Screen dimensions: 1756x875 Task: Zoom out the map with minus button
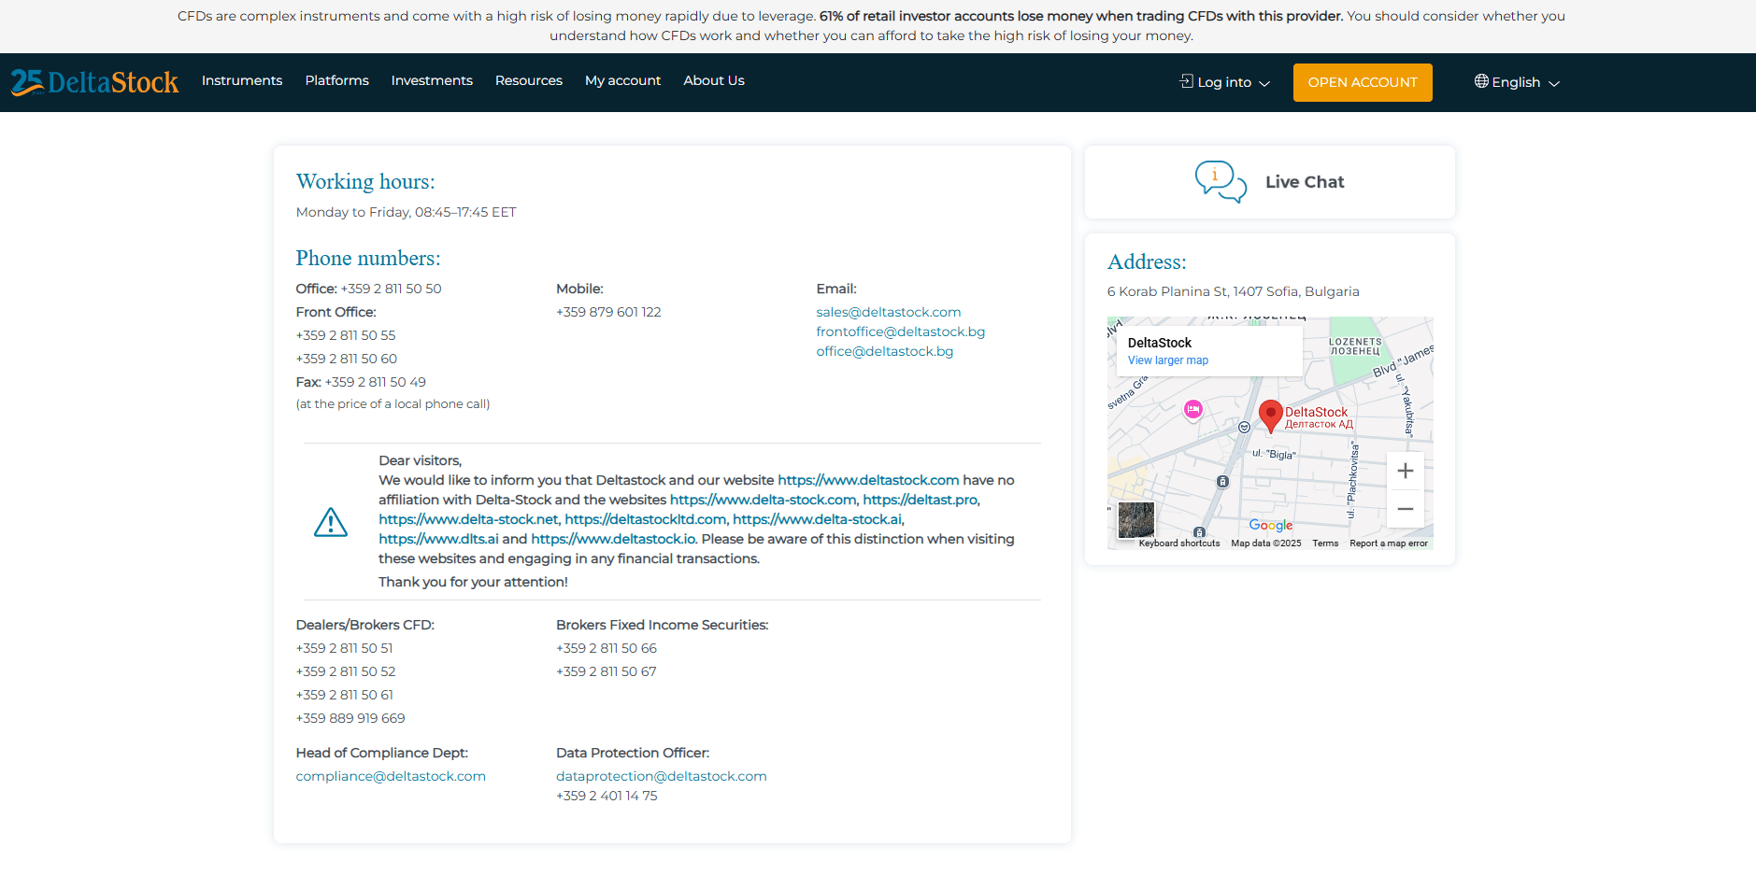point(1405,509)
